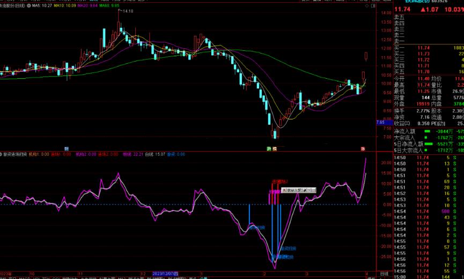The width and height of the screenshot is (464, 279).
Task: Click the 15:00 closing trade with volume 144
Action: click(x=429, y=277)
